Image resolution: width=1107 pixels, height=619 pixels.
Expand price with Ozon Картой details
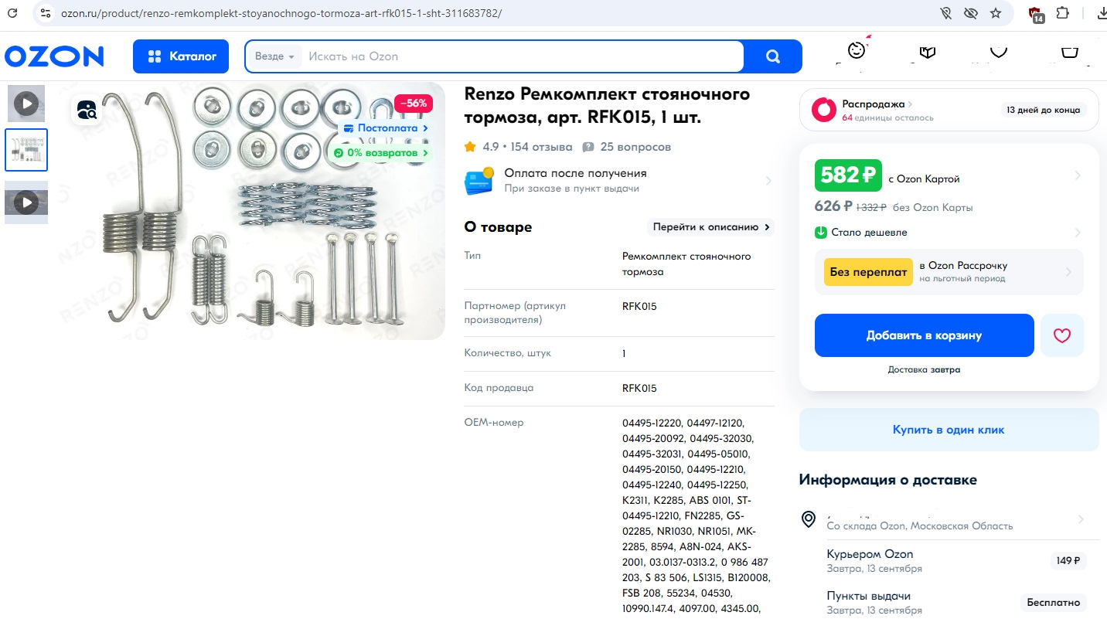click(949, 176)
